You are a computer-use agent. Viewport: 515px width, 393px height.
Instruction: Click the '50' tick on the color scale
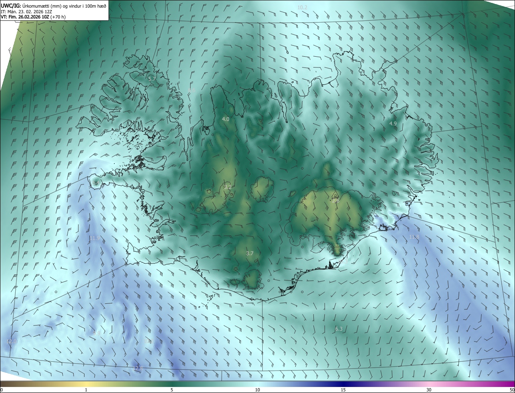512,390
